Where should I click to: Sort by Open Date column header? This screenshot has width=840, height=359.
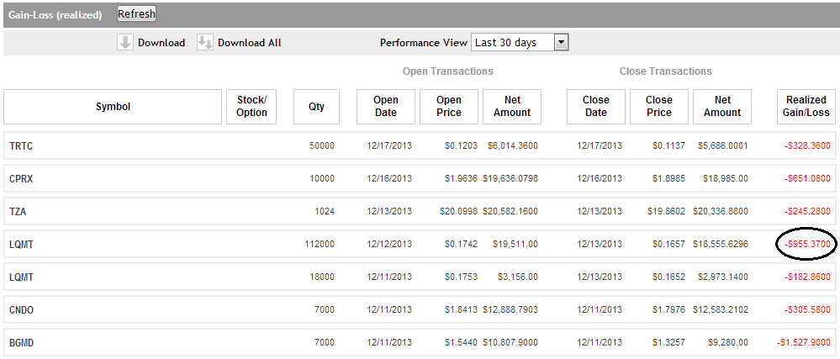pyautogui.click(x=386, y=107)
